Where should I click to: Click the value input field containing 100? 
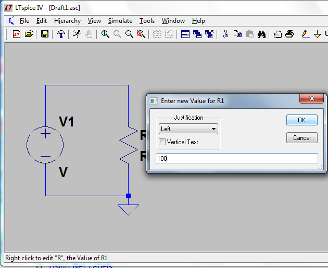[237, 159]
